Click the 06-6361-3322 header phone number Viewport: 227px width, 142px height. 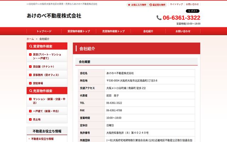click(182, 18)
